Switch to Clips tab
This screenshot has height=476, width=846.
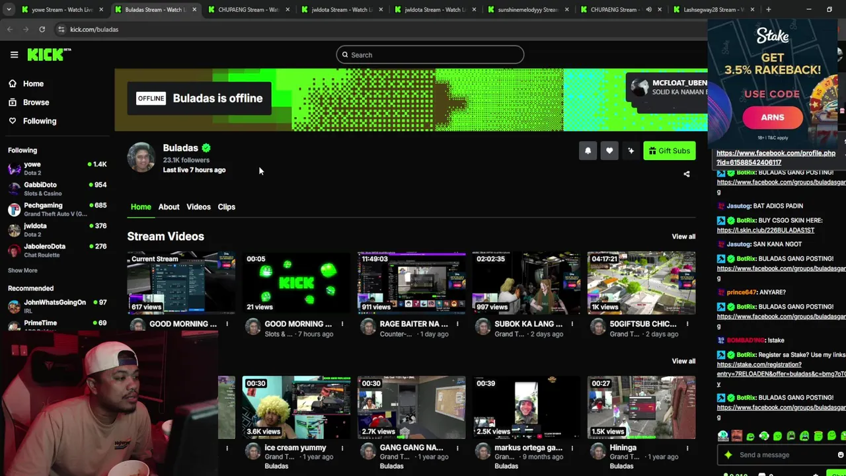226,207
